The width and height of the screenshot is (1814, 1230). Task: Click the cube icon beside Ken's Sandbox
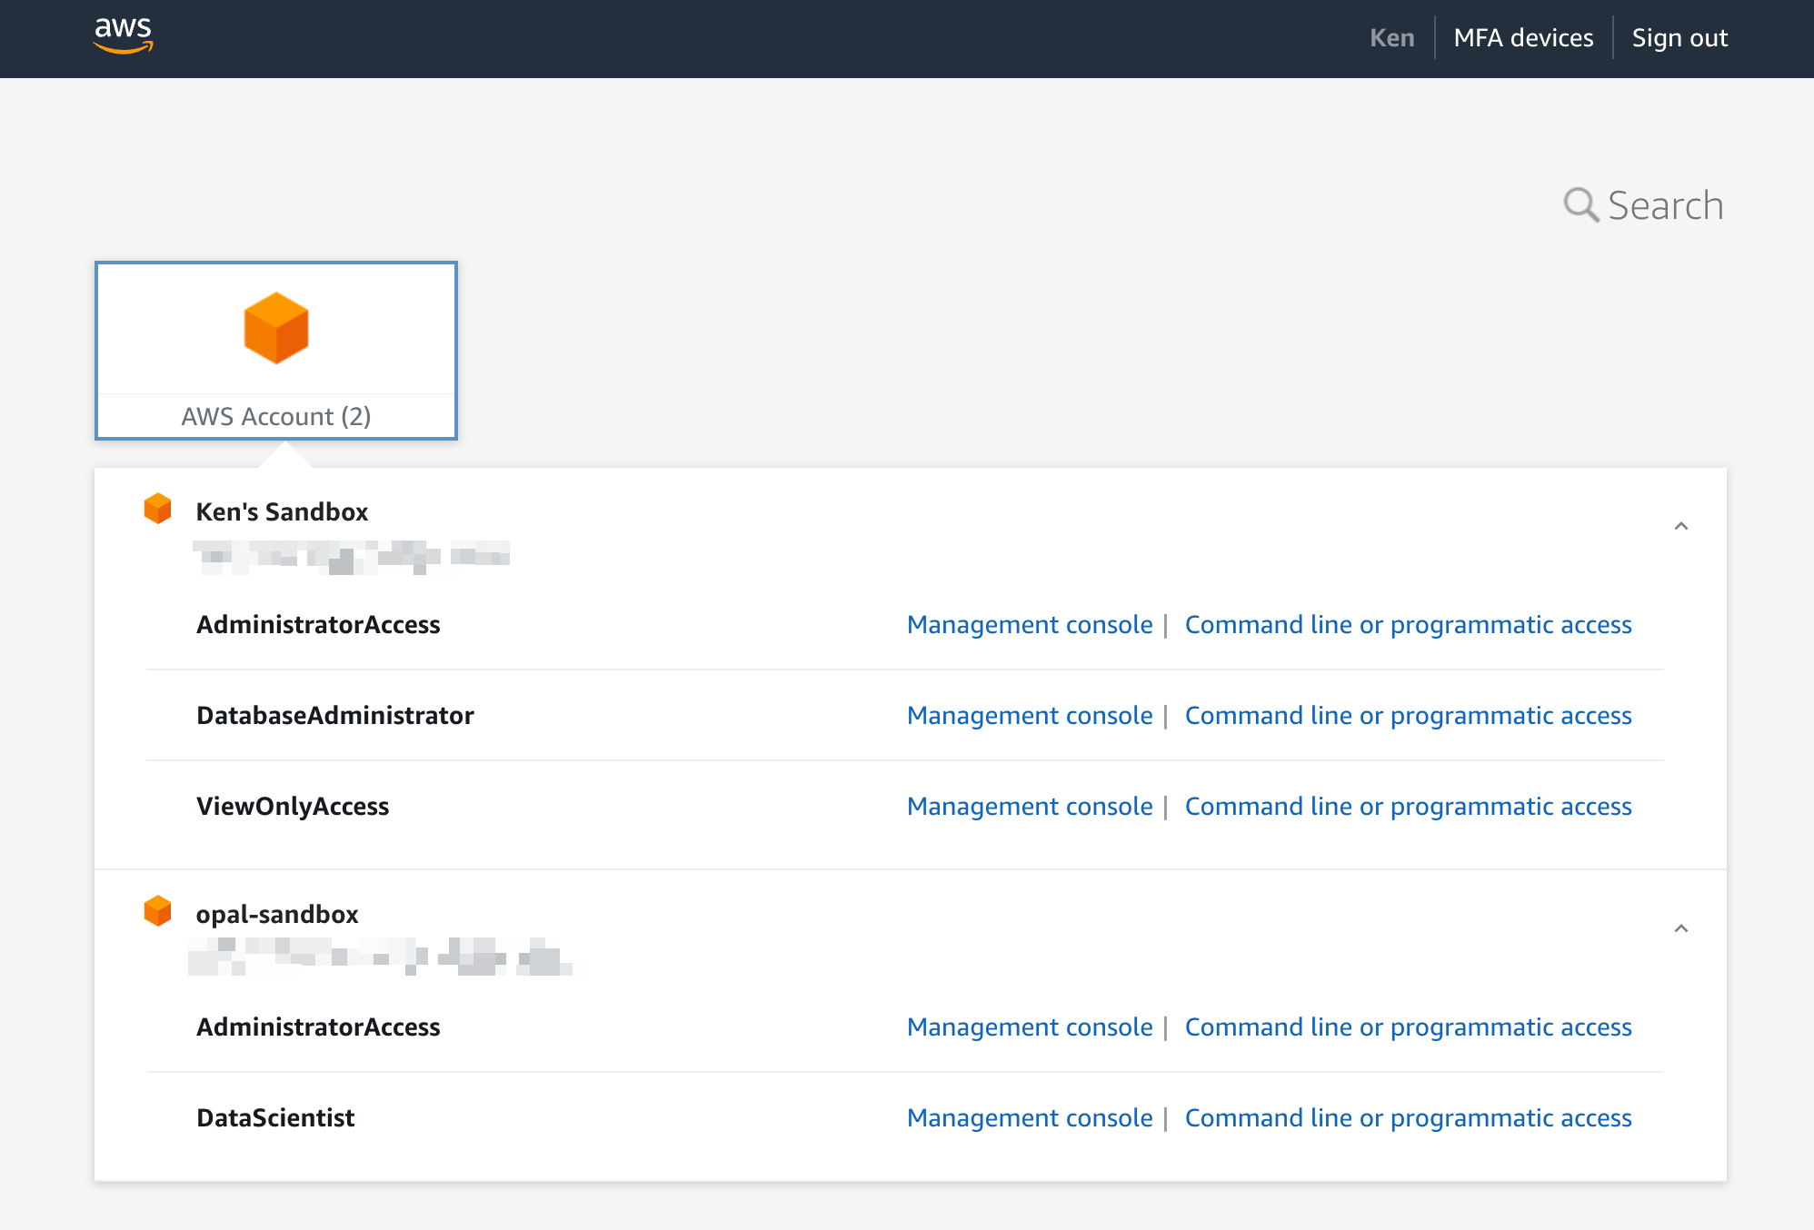click(158, 509)
